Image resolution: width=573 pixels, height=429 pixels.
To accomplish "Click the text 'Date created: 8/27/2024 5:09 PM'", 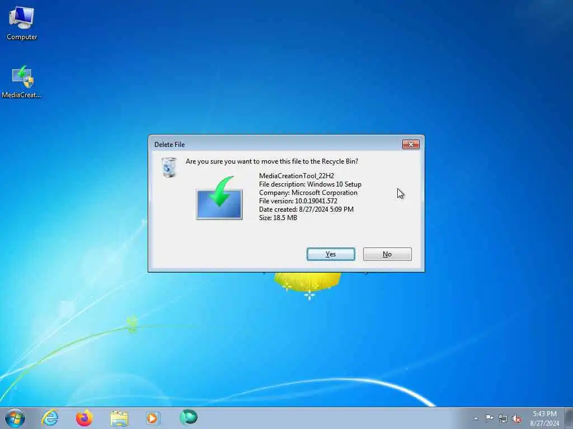I will 306,209.
